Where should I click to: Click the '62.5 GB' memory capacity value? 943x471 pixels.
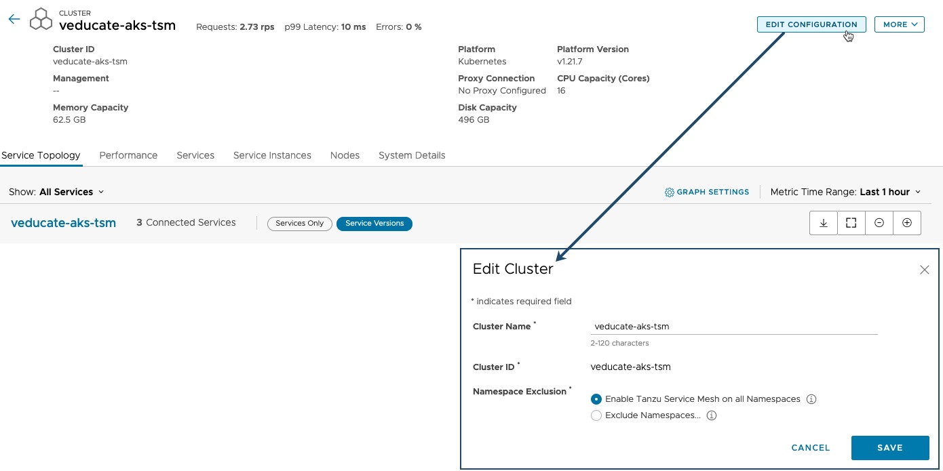pyautogui.click(x=69, y=120)
